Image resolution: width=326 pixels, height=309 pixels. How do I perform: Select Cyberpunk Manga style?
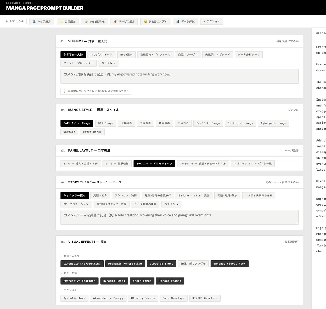click(x=274, y=123)
